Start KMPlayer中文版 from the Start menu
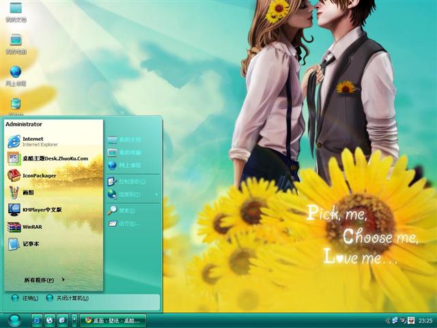The width and height of the screenshot is (437, 328). 42,210
